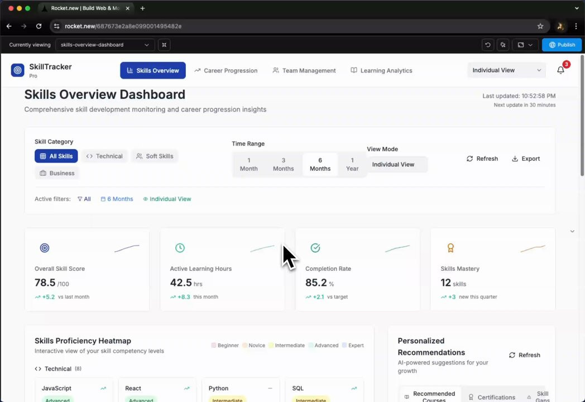Viewport: 585px width, 402px height.
Task: Click the Python flat trend icon
Action: [x=270, y=389]
